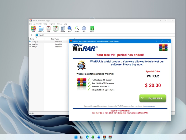Viewport: 186px width, 140px height.
Task: Click the Info toolbar icon
Action: coord(84,29)
